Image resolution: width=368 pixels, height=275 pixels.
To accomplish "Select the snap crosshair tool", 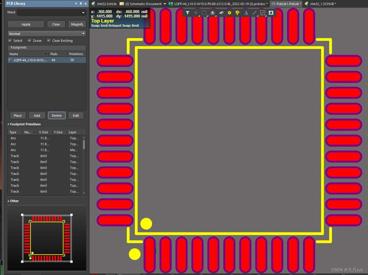I will (196, 13).
